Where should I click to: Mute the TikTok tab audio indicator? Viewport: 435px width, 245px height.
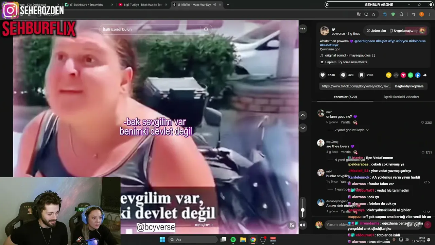[x=215, y=5]
